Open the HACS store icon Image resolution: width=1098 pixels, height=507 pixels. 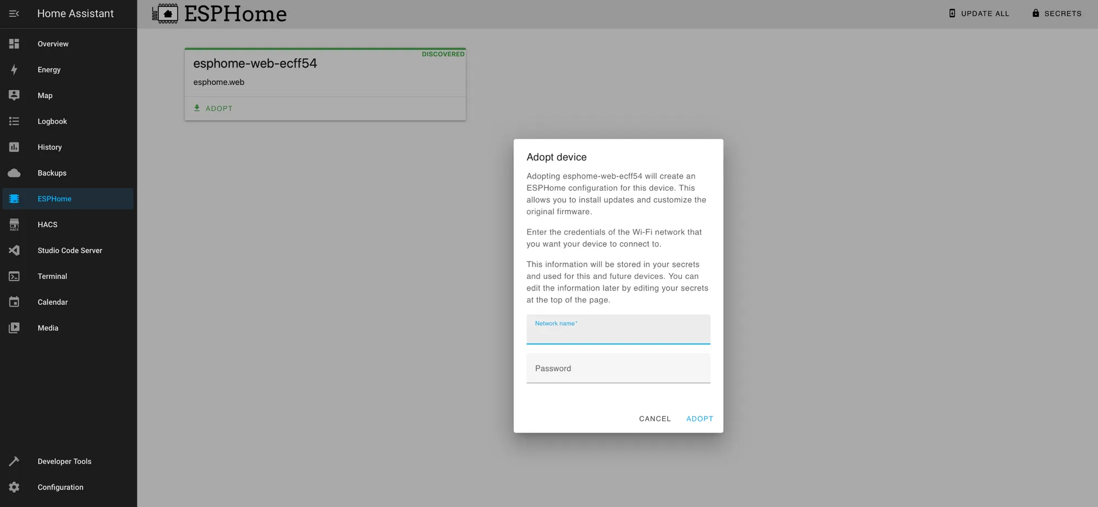click(14, 225)
